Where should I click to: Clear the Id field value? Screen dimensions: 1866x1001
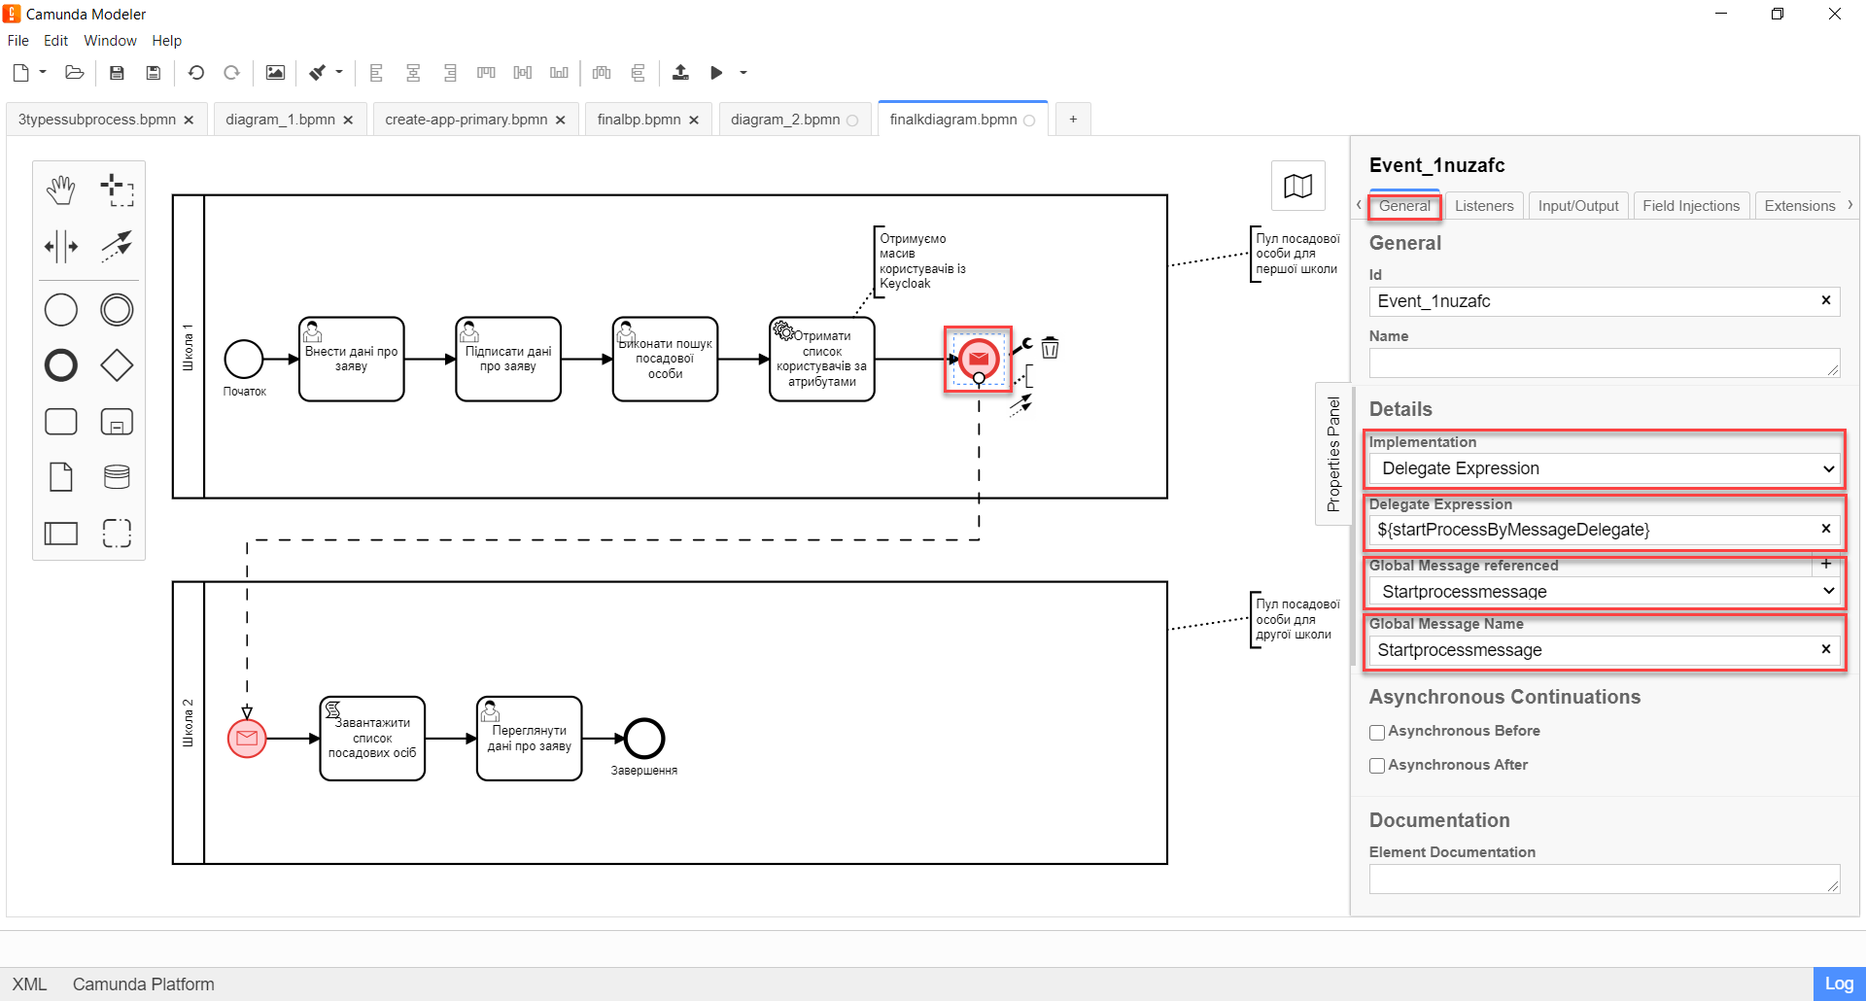tap(1826, 300)
